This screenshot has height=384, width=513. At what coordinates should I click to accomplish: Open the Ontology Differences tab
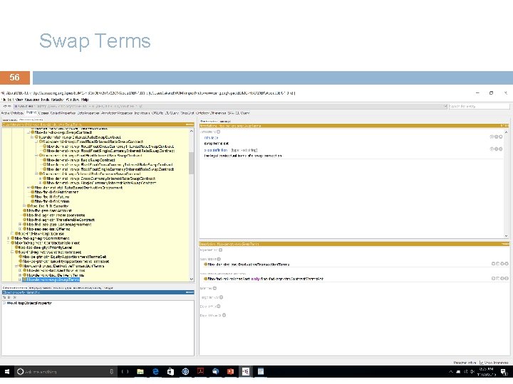click(211, 113)
